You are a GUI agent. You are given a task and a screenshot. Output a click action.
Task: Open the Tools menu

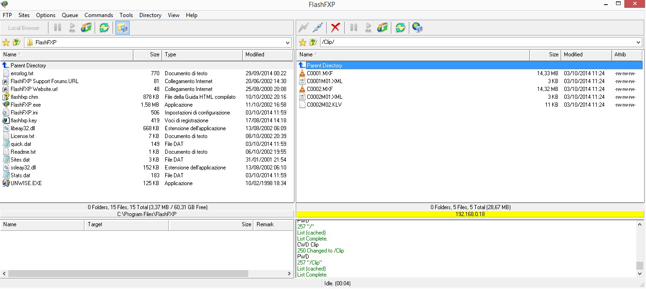tap(126, 15)
